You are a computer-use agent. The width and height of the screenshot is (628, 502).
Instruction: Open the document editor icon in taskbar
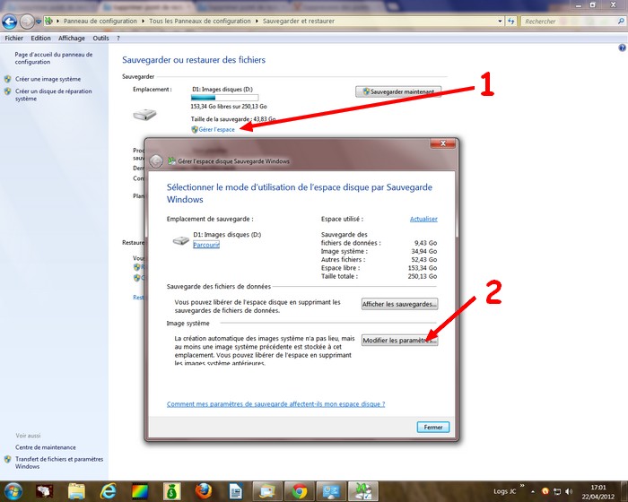[x=235, y=491]
